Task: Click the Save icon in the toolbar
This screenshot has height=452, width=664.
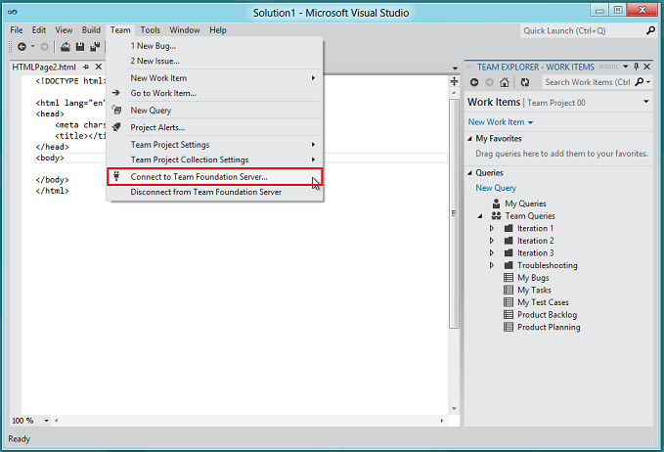Action: (80, 46)
